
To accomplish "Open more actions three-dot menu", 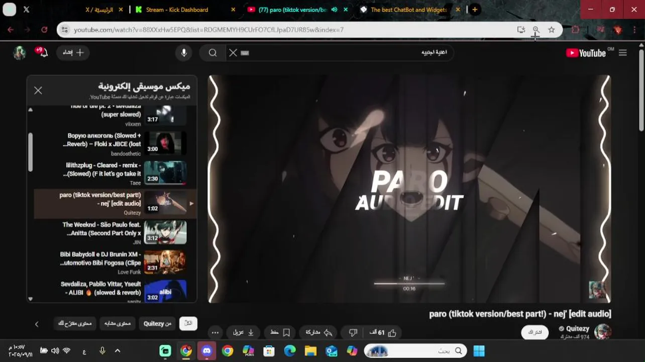I will coord(215,332).
